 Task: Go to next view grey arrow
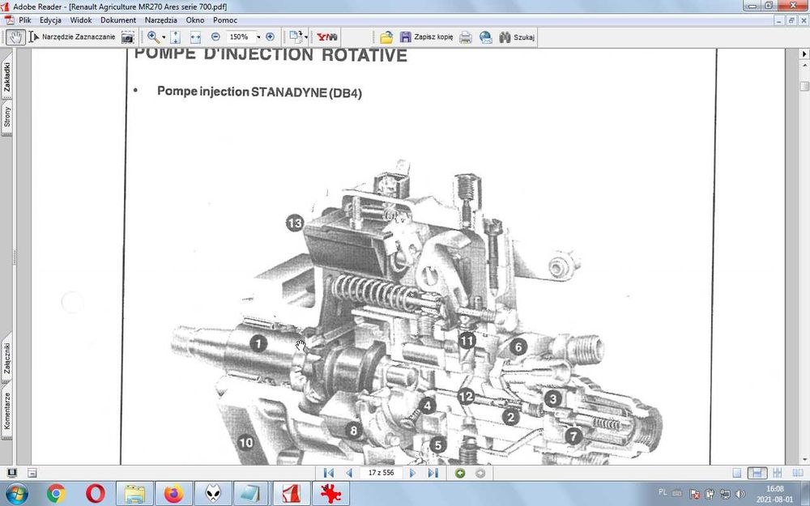coord(480,473)
